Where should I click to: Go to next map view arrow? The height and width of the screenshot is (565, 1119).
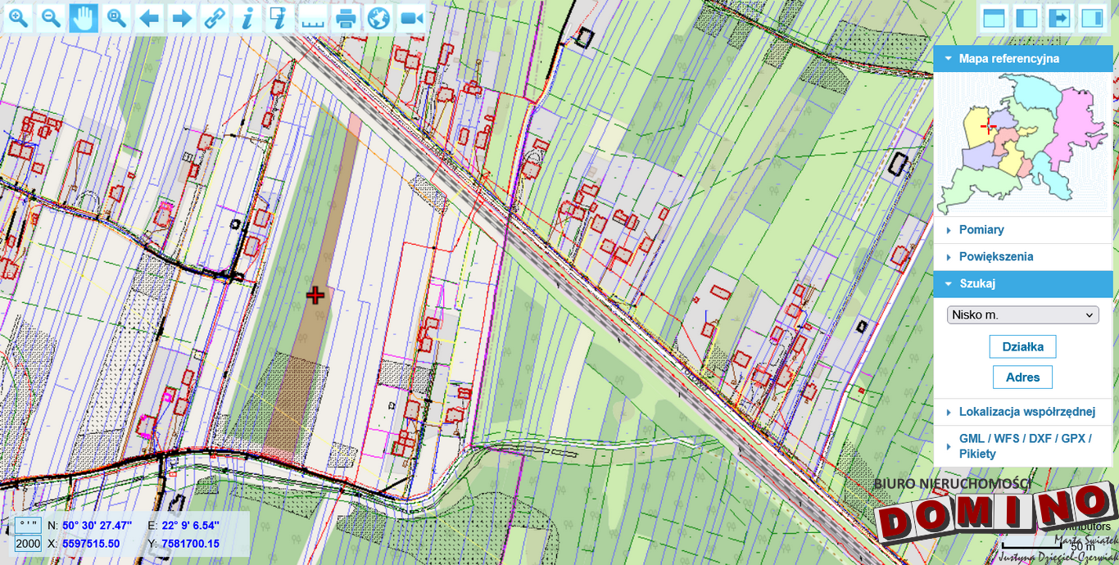pyautogui.click(x=182, y=18)
